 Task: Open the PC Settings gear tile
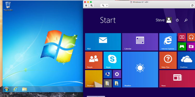click(x=117, y=74)
